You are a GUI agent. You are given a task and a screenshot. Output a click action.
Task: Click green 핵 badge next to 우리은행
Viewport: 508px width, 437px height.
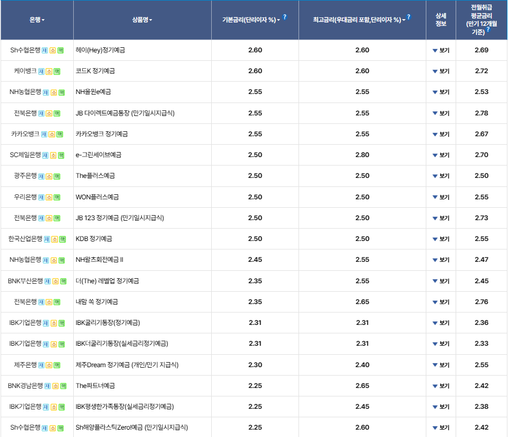pyautogui.click(x=57, y=198)
